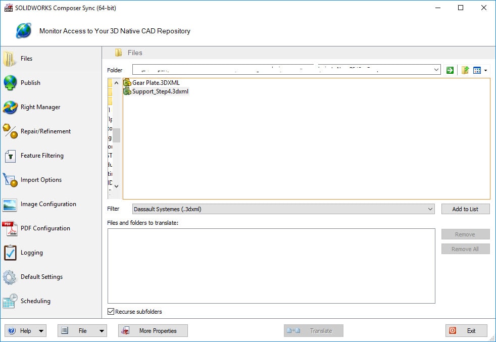The width and height of the screenshot is (496, 342).
Task: Click the File list icon at the bottom
Action: (x=65, y=330)
